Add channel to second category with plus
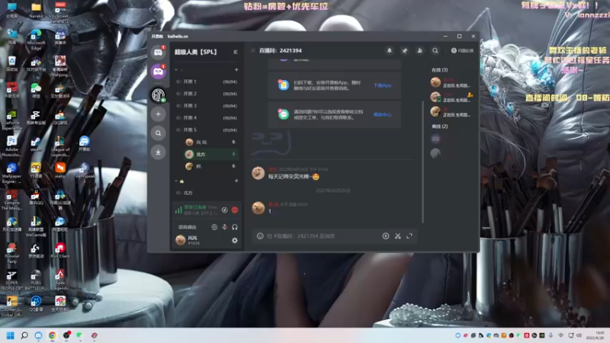This screenshot has width=610, height=343. click(x=236, y=181)
